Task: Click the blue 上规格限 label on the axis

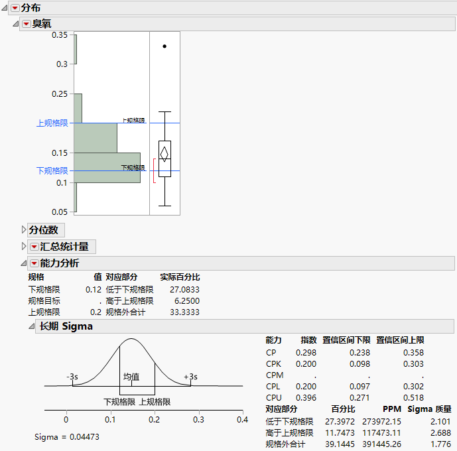Action: tap(52, 123)
